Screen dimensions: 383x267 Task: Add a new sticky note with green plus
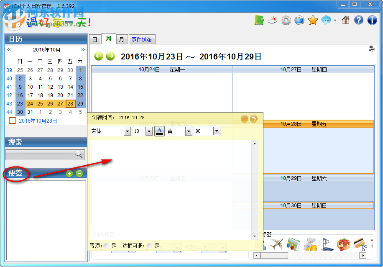point(69,174)
